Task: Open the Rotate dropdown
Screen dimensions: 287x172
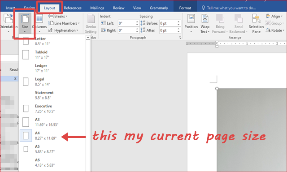Action: [275, 30]
